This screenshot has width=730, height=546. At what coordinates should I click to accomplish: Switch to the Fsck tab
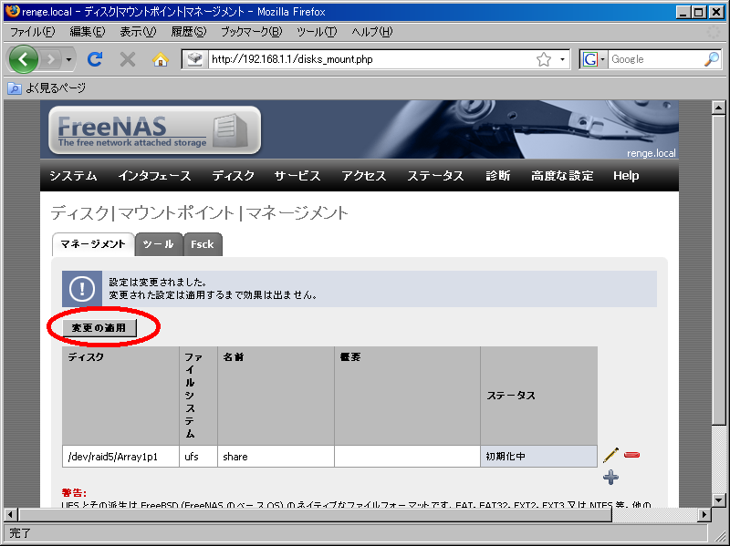(x=203, y=244)
